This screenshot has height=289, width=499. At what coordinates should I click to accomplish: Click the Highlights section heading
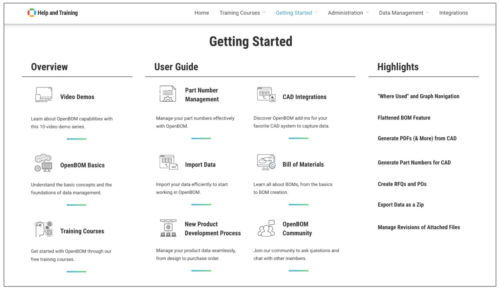pos(398,67)
